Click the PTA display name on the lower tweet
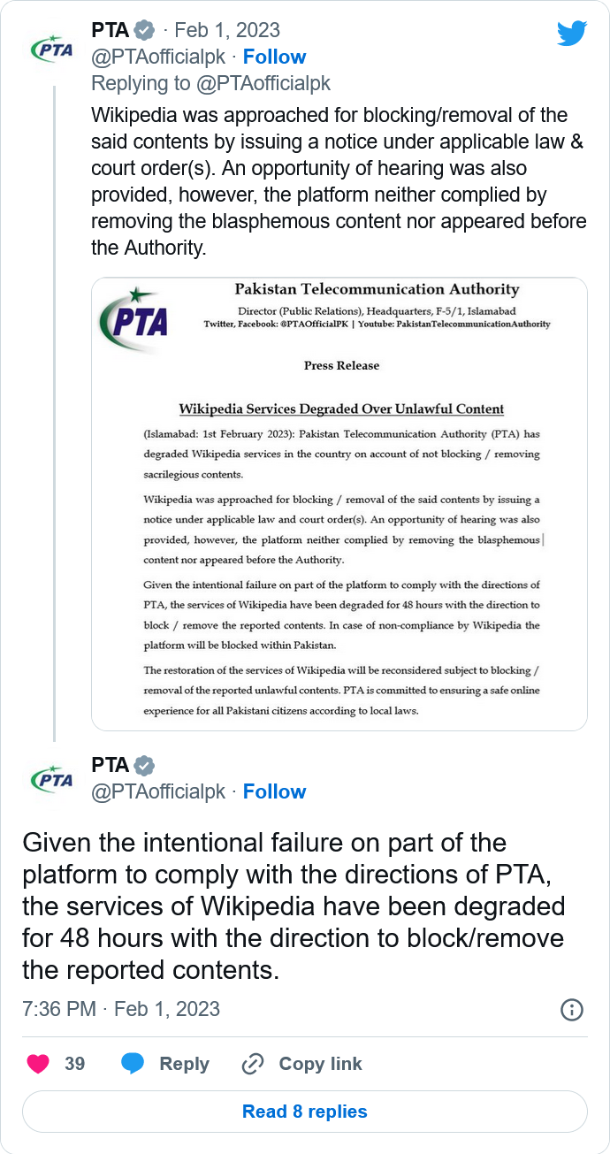This screenshot has width=610, height=1154. 111,766
